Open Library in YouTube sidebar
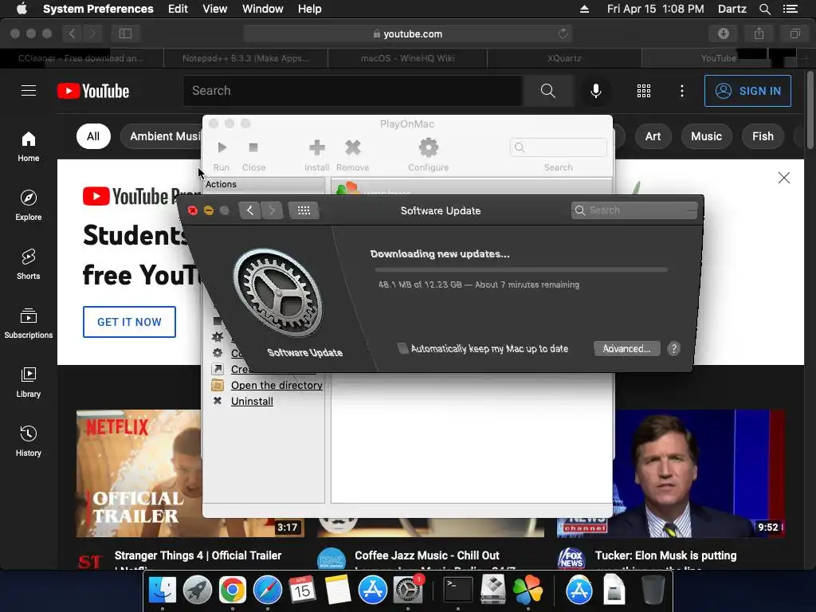 pyautogui.click(x=29, y=382)
